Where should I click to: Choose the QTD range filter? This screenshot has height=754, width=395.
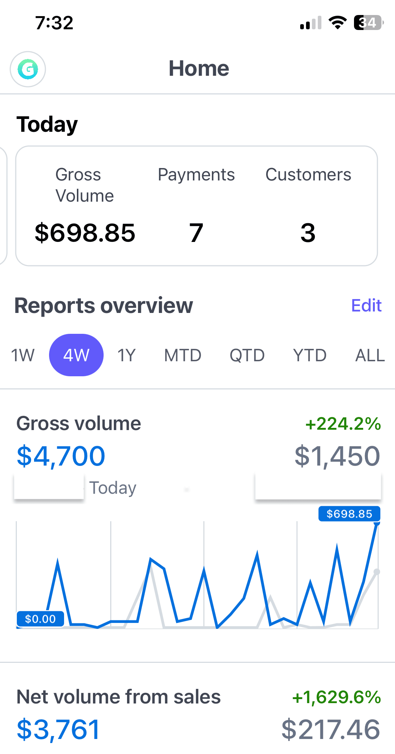point(247,355)
